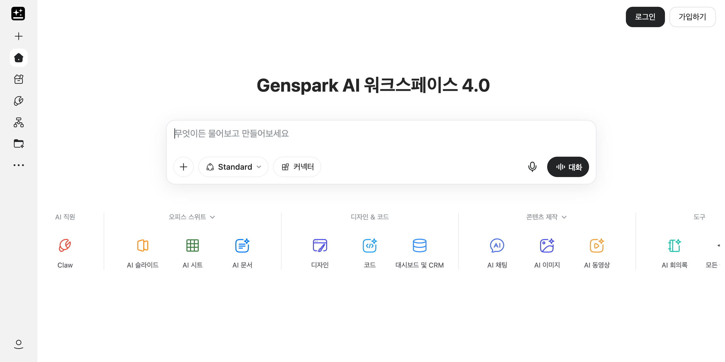This screenshot has width=725, height=362.
Task: Open the user profile icon at sidebar bottom
Action: click(19, 344)
